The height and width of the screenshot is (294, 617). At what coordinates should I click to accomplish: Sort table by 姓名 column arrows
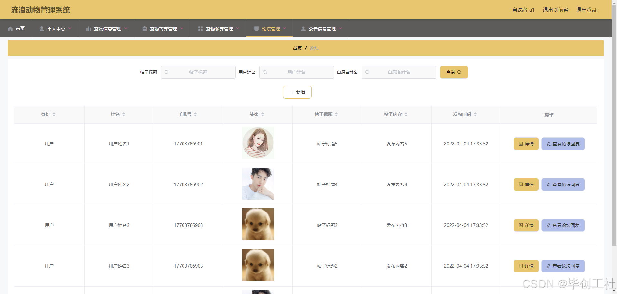[x=124, y=114]
